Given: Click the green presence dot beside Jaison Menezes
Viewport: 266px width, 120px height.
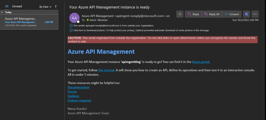Looking at the screenshot, I should click(x=88, y=20).
